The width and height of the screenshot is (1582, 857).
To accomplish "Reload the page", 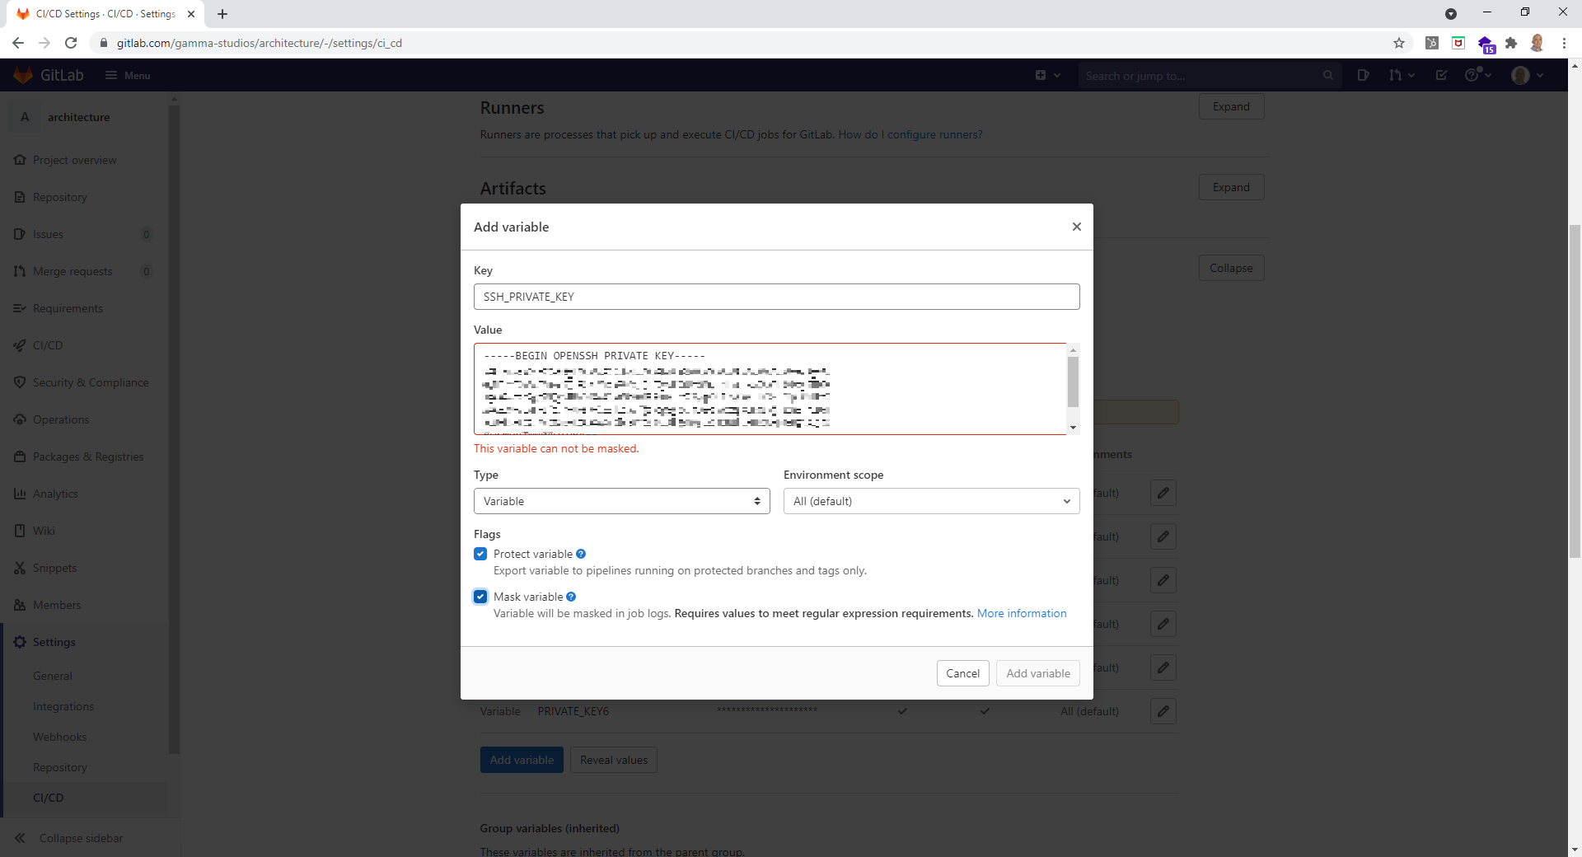I will pyautogui.click(x=71, y=43).
